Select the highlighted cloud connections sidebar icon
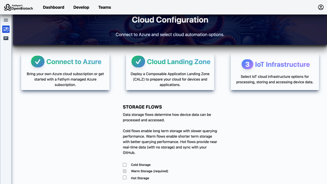The image size is (327, 184). [x=6, y=29]
